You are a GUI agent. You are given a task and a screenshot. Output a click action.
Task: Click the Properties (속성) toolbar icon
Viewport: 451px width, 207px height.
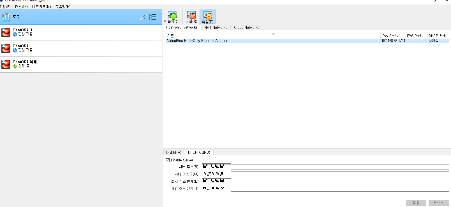[208, 15]
